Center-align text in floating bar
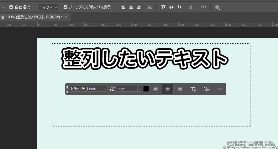The width and height of the screenshot is (278, 149). coord(168,89)
